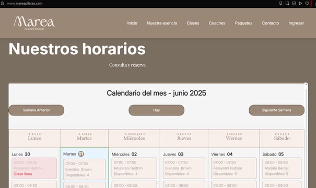This screenshot has width=316, height=188.
Task: Click the send-to-flow arrow icon
Action: (300, 4)
